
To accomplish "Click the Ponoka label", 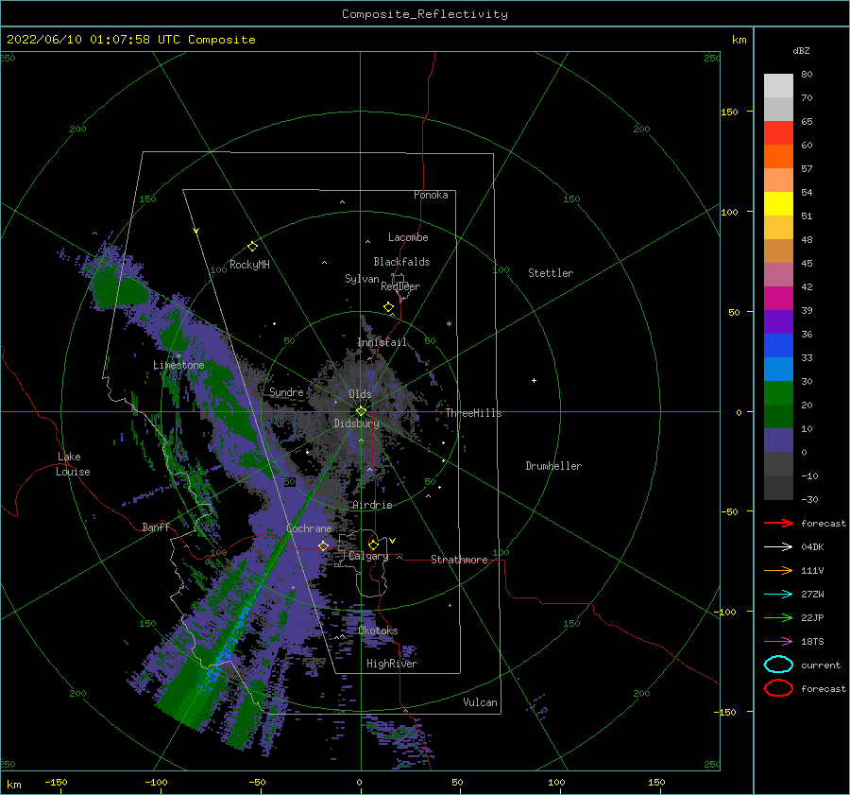I will pyautogui.click(x=431, y=195).
